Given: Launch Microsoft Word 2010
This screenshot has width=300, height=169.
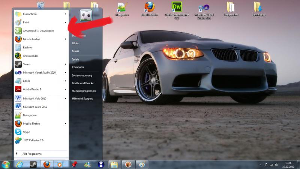Looking at the screenshot, I should 41,107.
